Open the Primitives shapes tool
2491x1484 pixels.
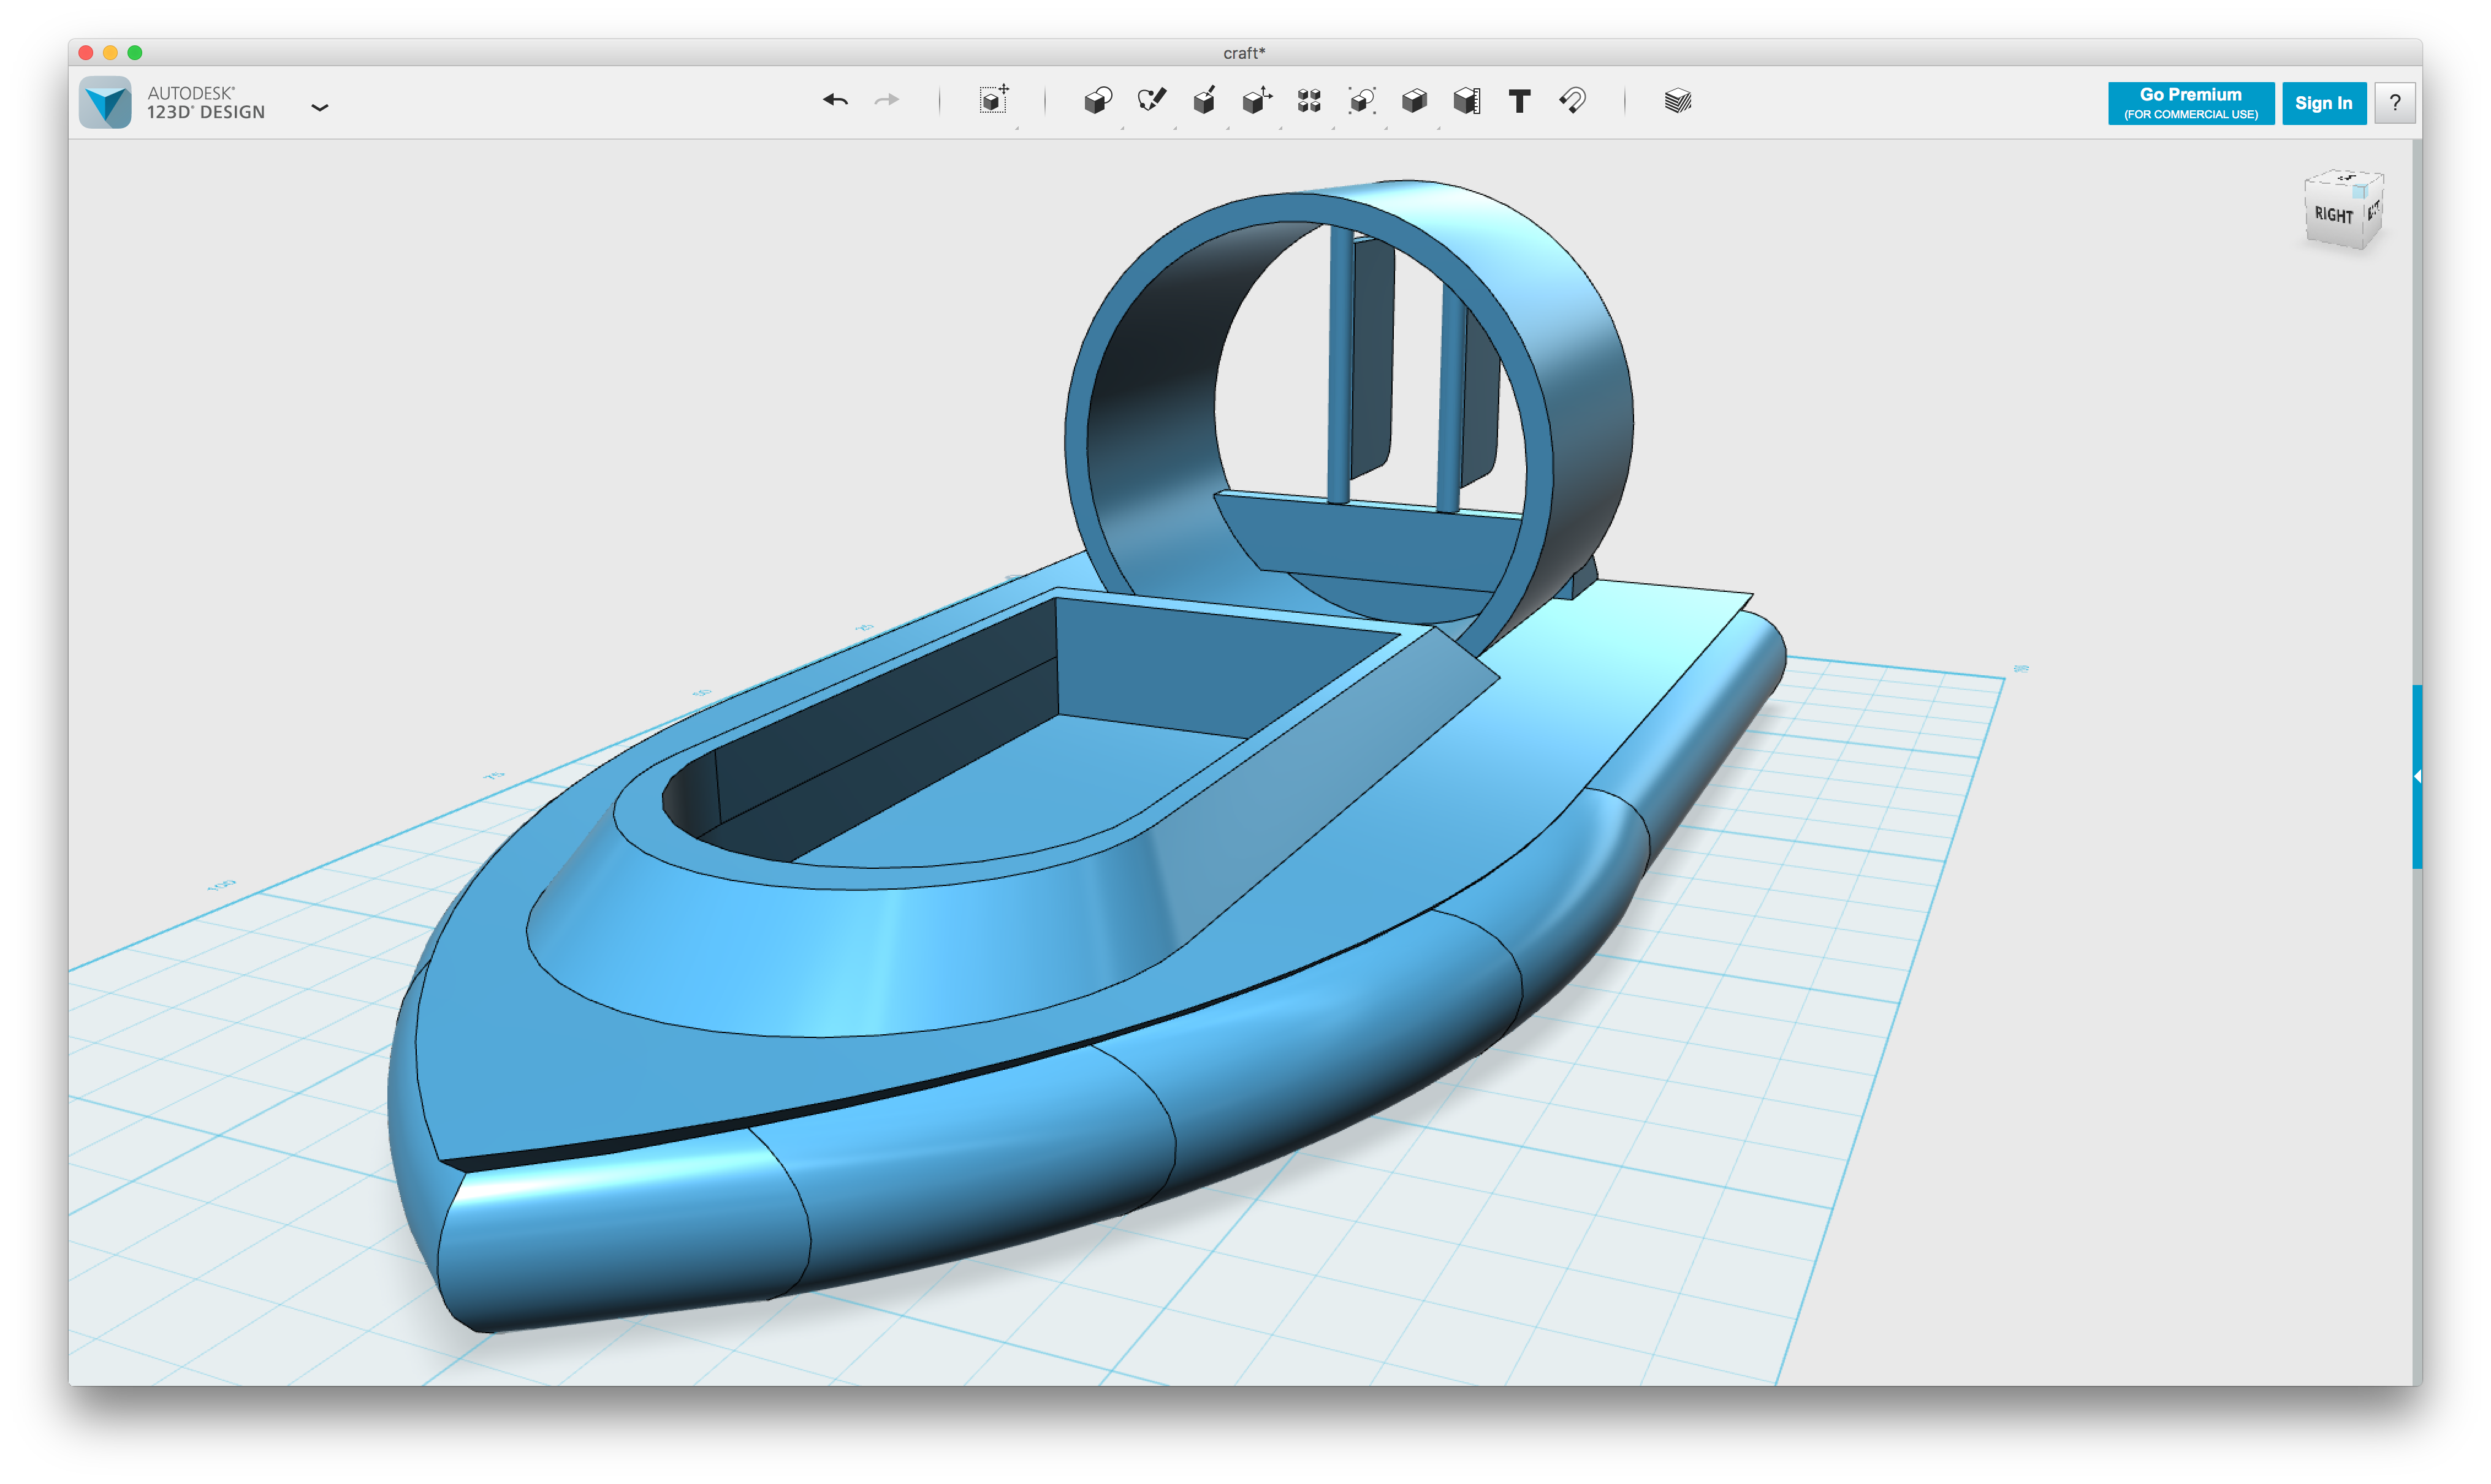[1097, 101]
